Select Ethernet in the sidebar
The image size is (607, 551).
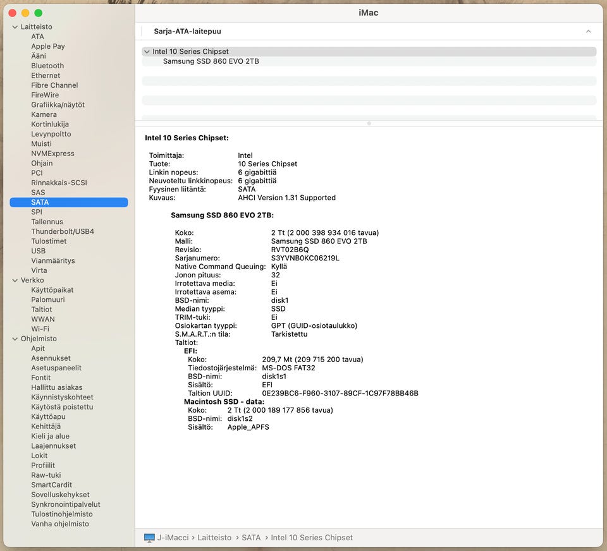(46, 75)
